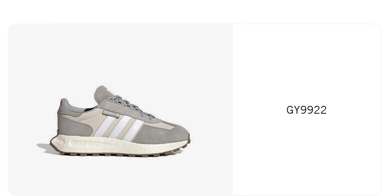
Task: Click the middle white stripe on the sneaker
Action: (120, 127)
